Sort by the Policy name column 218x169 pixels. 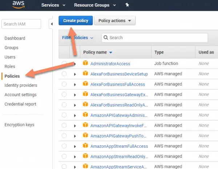pyautogui.click(x=98, y=52)
